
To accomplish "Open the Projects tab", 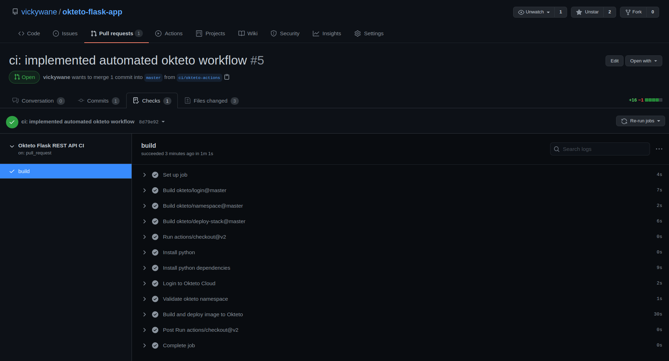I will click(211, 33).
